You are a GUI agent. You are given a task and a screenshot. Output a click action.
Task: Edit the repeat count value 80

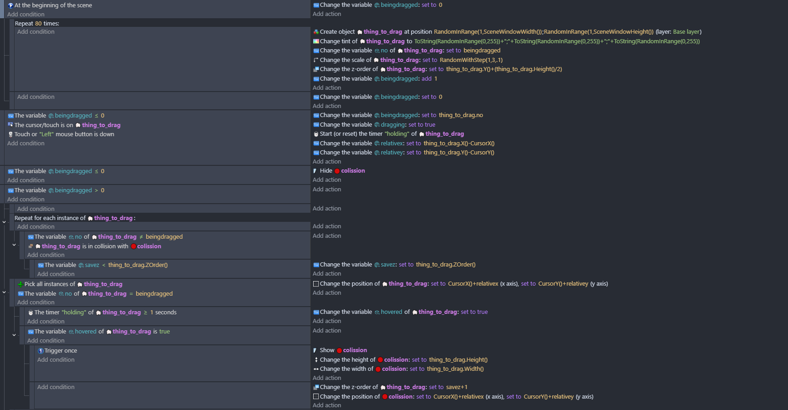(38, 24)
